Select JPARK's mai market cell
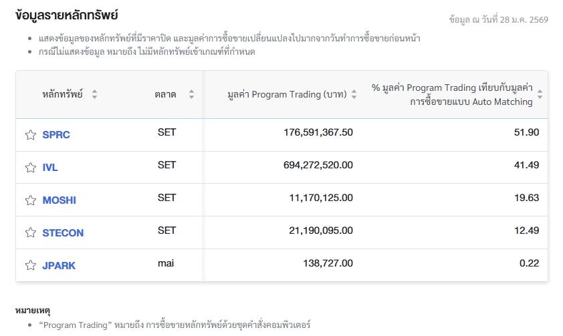Image resolution: width=563 pixels, height=336 pixels. (x=166, y=263)
